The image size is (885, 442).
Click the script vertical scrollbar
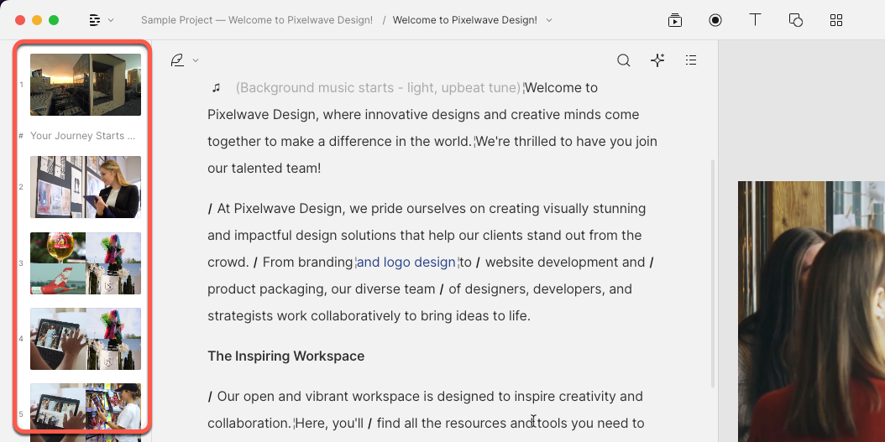(713, 273)
